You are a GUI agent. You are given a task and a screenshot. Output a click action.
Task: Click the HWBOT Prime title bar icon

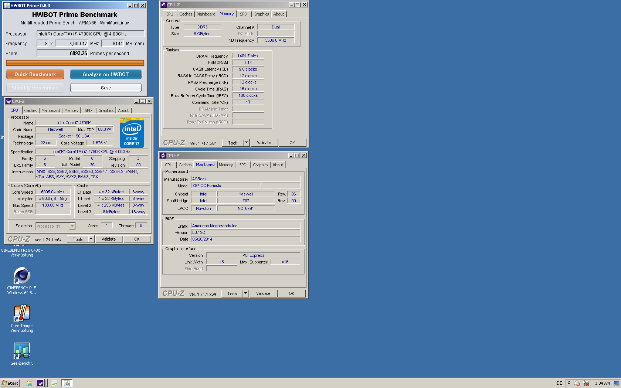[x=7, y=6]
